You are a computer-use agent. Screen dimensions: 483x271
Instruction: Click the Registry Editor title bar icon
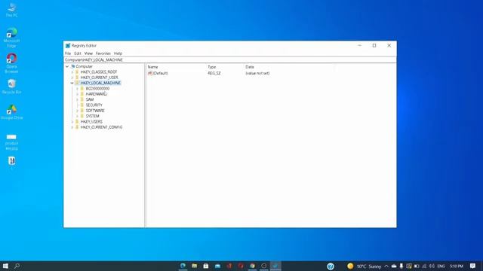coord(68,45)
